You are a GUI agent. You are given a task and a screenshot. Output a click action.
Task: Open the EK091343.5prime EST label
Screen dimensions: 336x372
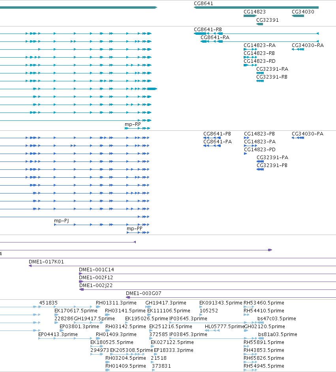tap(221, 303)
